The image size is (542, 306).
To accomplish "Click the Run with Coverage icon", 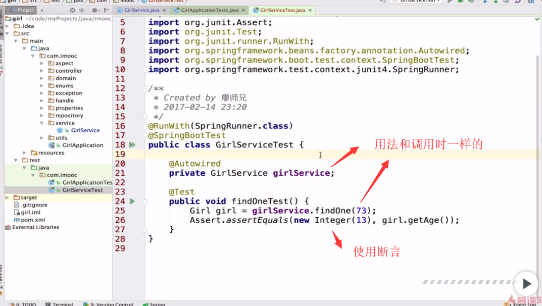I will click(x=471, y=2).
